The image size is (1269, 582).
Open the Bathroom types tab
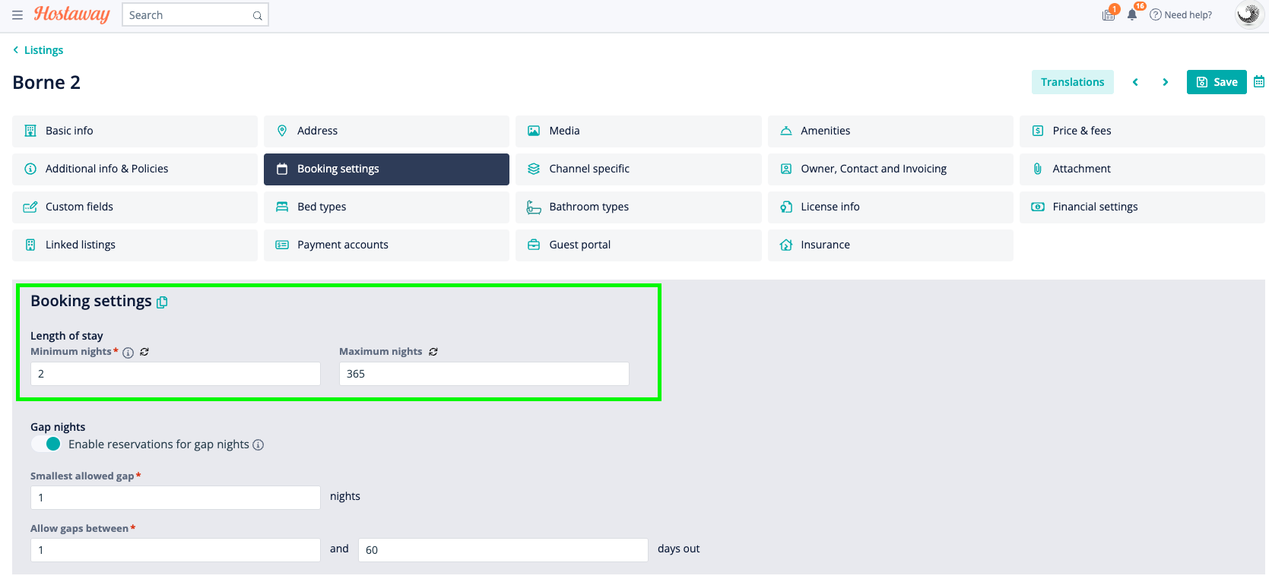pyautogui.click(x=638, y=207)
